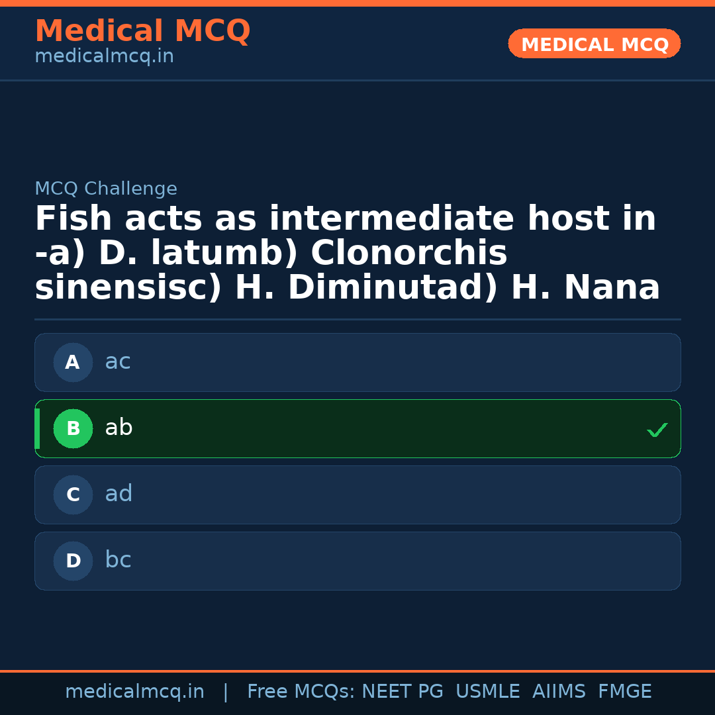Click the AIIMS text in footer

coord(559,692)
